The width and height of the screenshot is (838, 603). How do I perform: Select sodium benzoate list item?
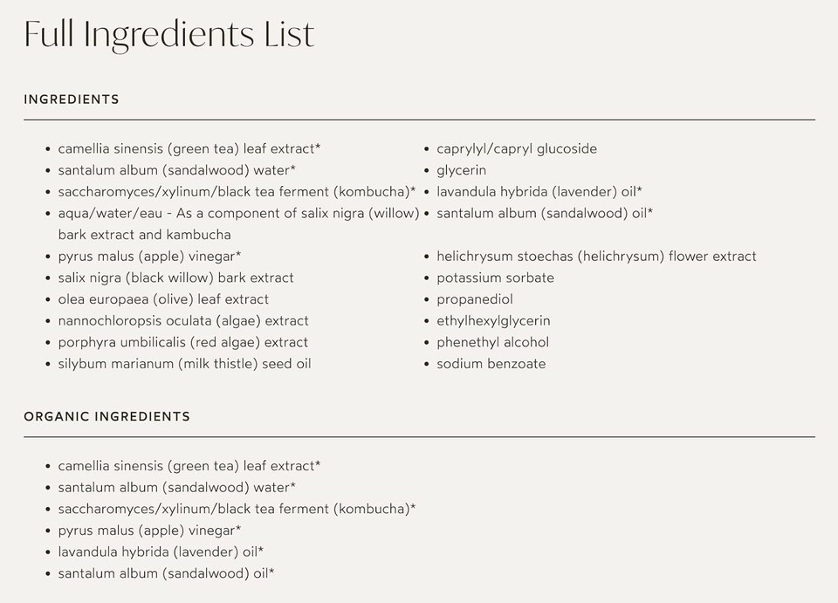[x=491, y=364]
